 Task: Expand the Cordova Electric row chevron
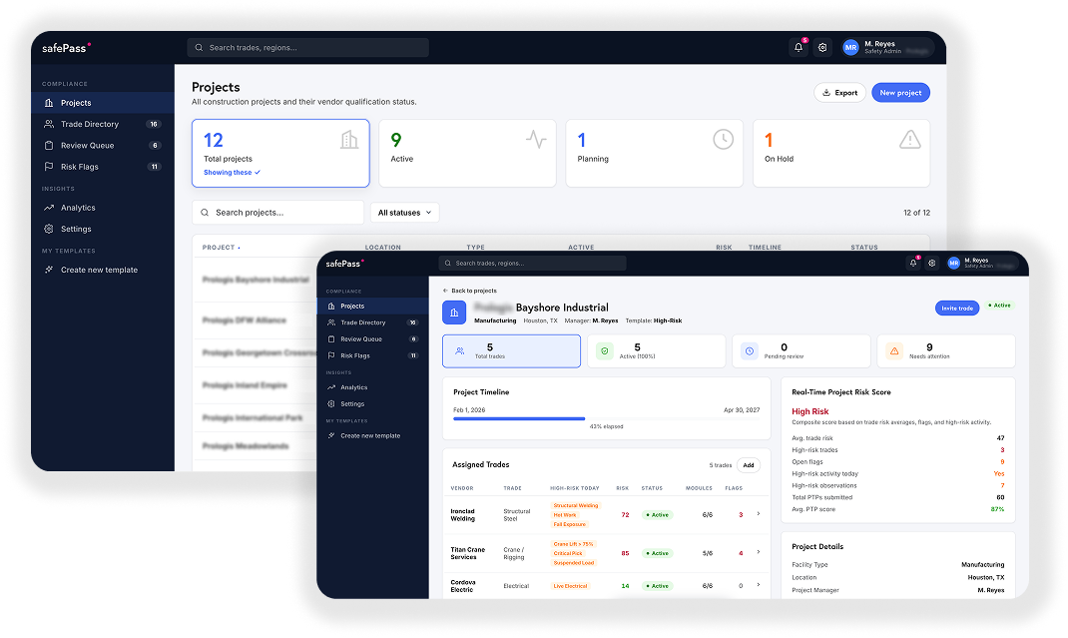(x=759, y=585)
